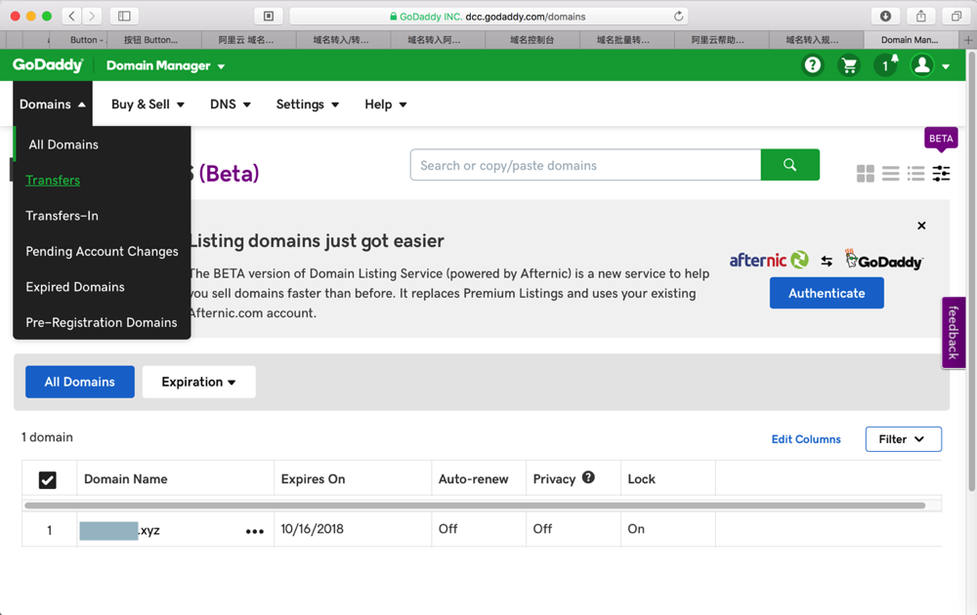Click the Authenticate button
The height and width of the screenshot is (615, 977).
click(x=827, y=293)
